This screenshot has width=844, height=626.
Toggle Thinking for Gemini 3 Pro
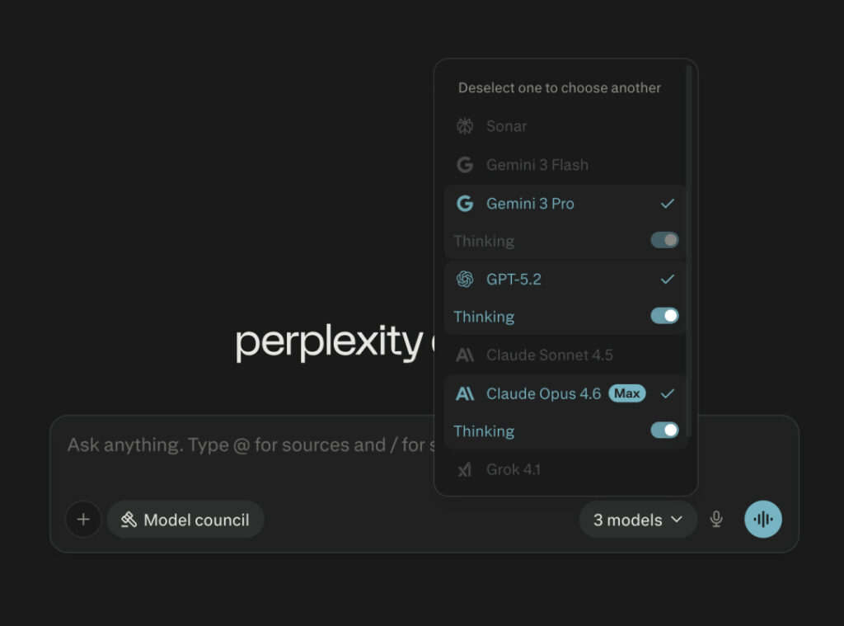(664, 241)
